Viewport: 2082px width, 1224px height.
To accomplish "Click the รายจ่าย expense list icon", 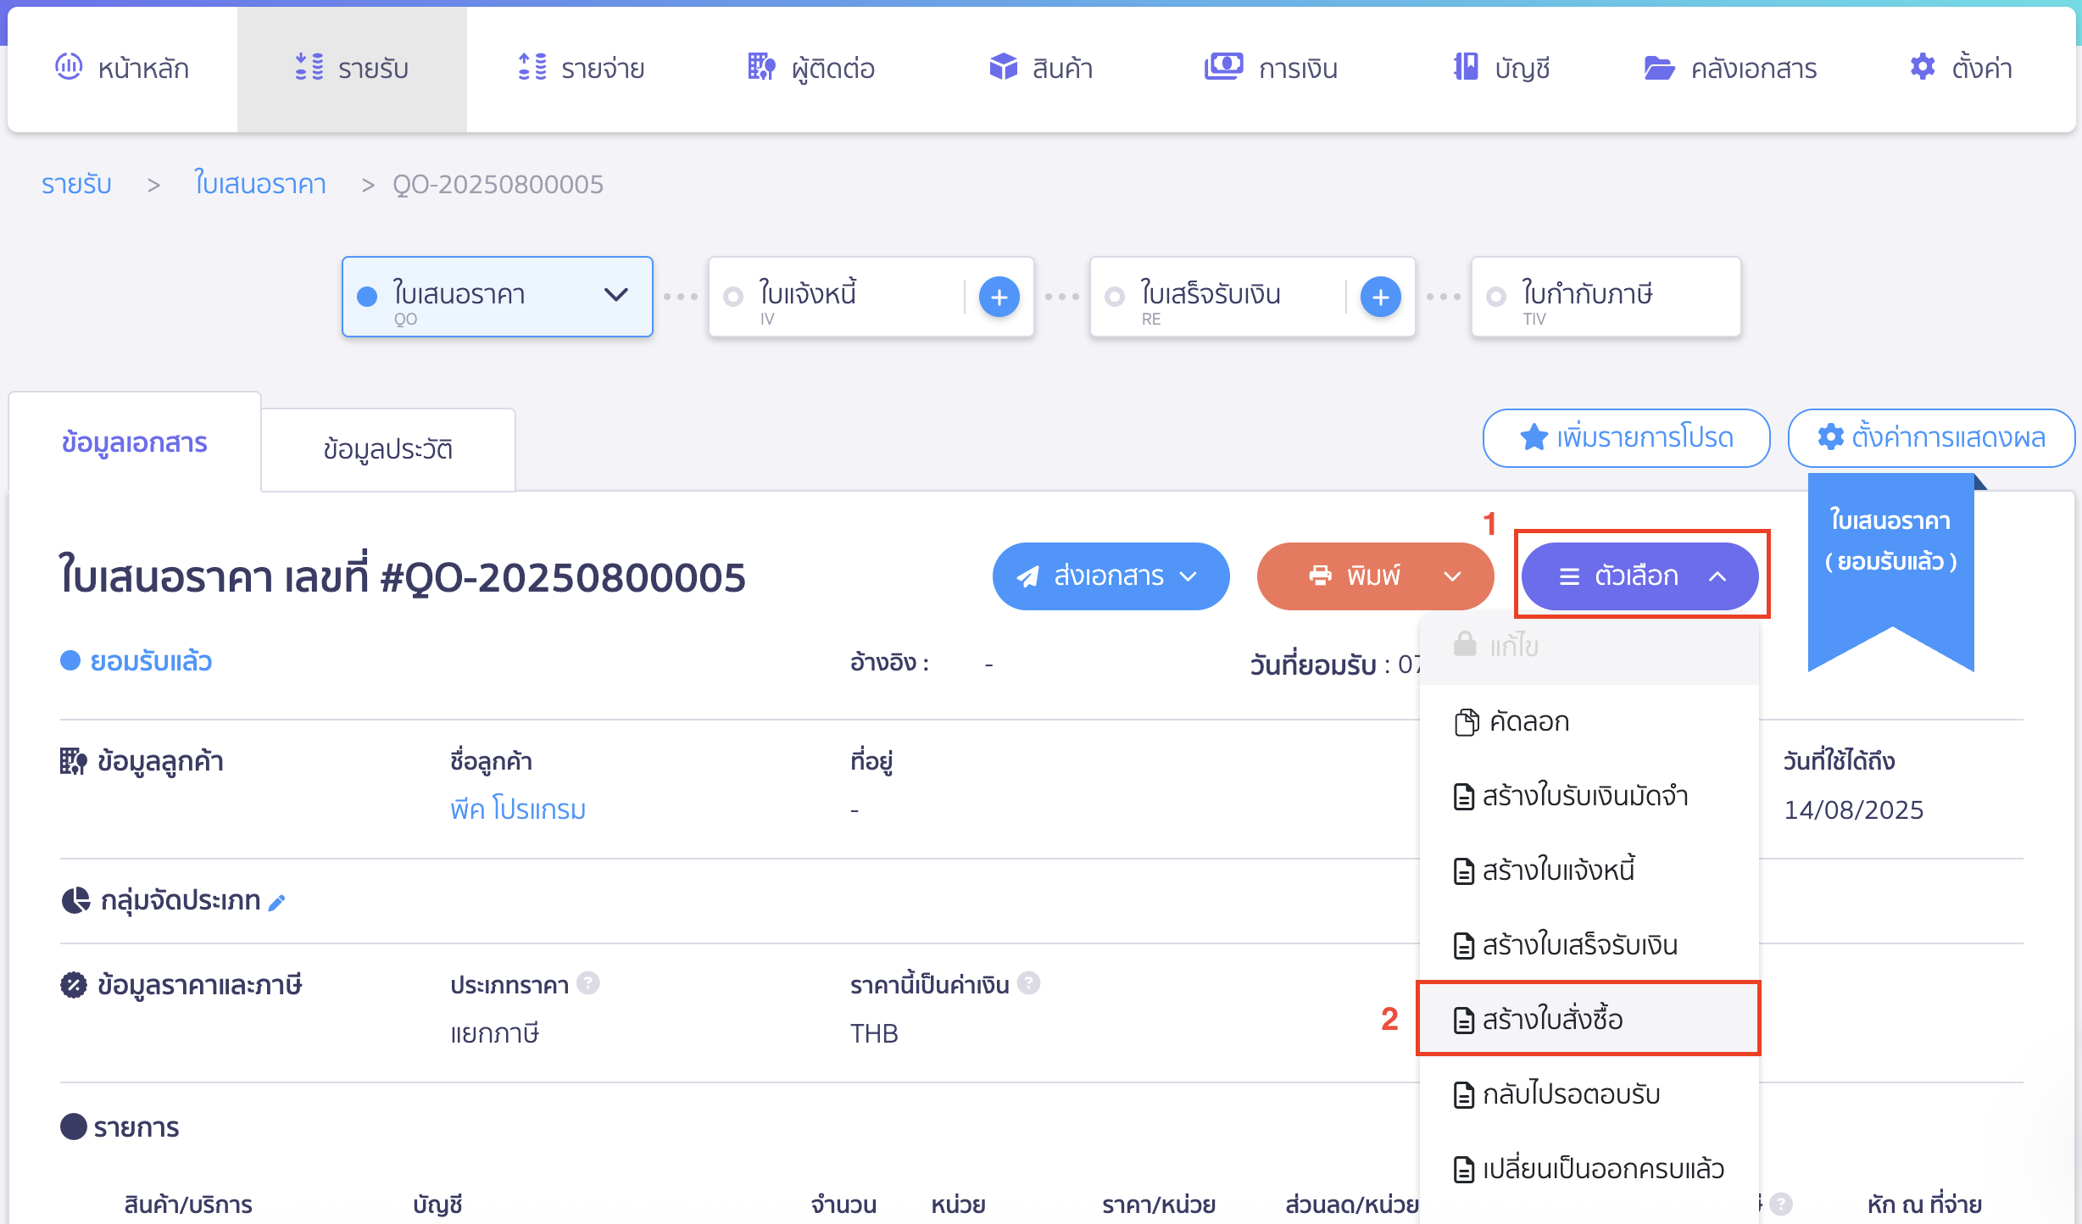I will (532, 66).
